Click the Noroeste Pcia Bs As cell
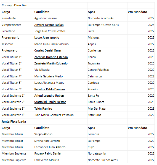Screen dimensions: 157x165 click(107, 18)
